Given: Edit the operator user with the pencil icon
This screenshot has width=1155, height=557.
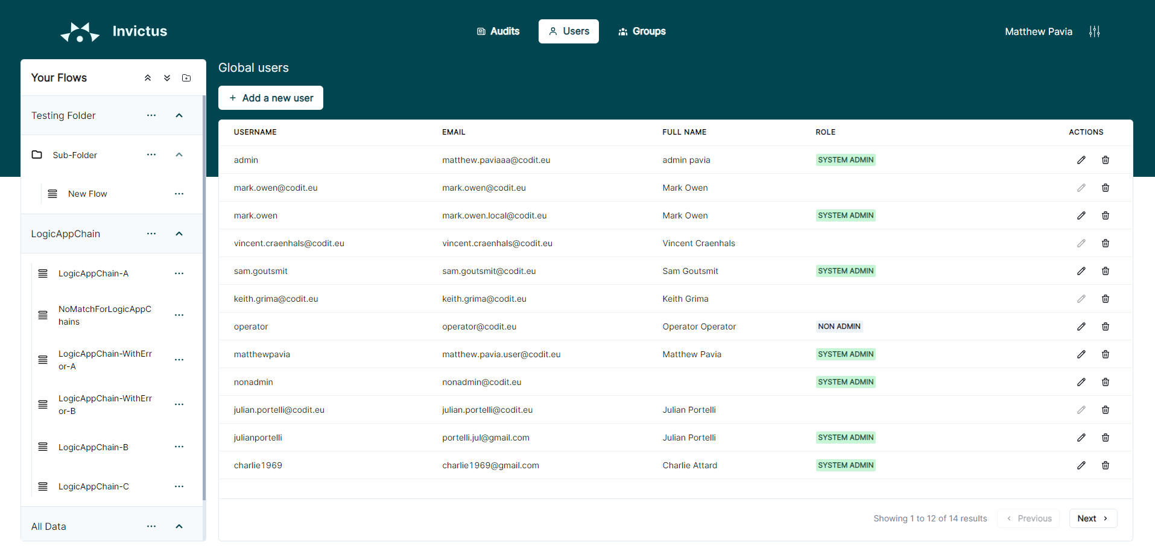Looking at the screenshot, I should tap(1081, 326).
